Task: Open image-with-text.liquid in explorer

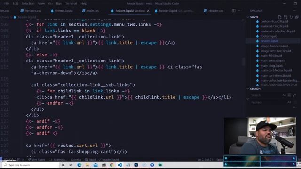Action: pos(276,51)
